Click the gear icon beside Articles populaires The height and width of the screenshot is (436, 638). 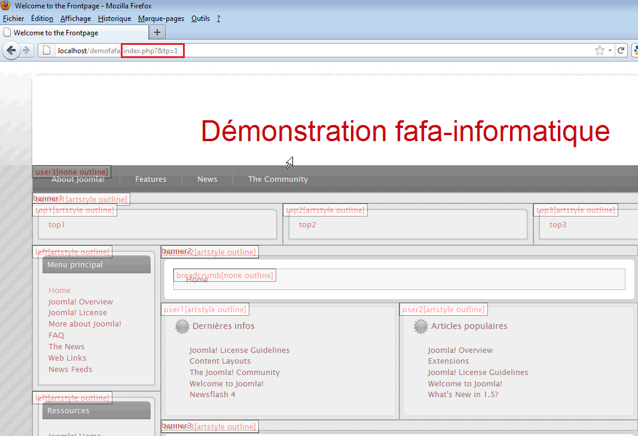click(421, 327)
